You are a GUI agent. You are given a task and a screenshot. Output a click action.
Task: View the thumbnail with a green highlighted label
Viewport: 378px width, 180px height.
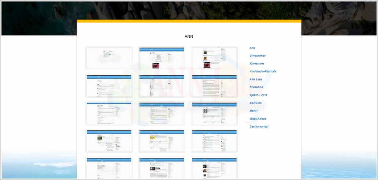(x=162, y=168)
